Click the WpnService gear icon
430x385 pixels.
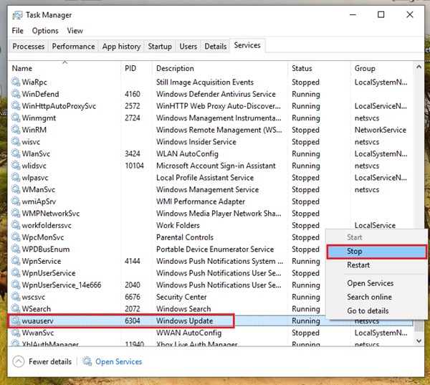click(16, 261)
